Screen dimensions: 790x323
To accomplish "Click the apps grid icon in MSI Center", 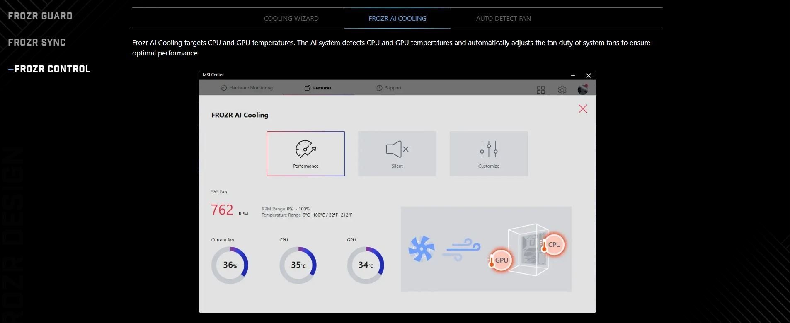I will [541, 90].
